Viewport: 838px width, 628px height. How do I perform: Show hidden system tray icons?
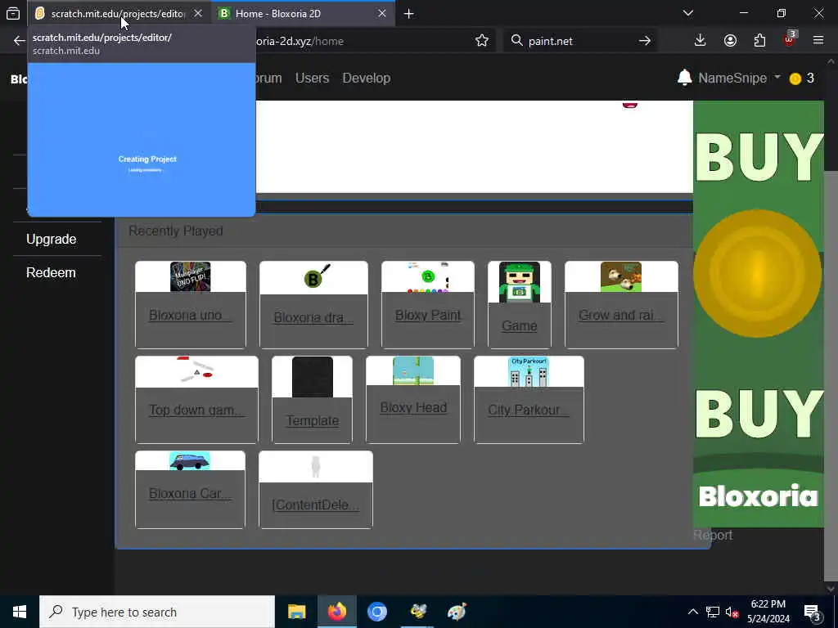coord(692,612)
